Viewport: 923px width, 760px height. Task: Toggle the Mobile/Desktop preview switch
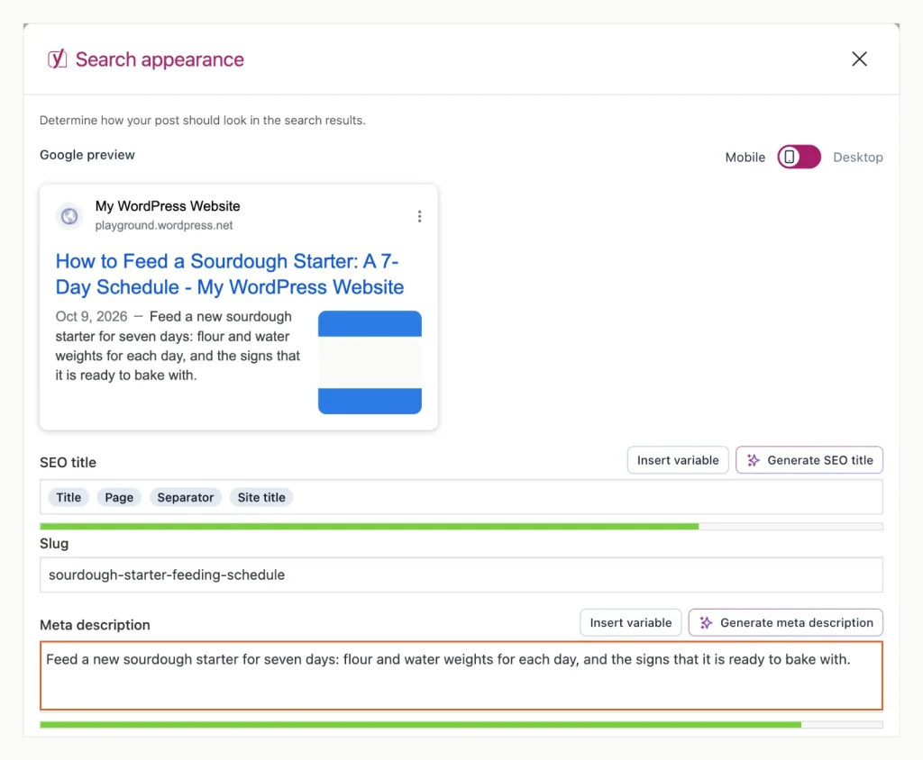[x=799, y=157]
